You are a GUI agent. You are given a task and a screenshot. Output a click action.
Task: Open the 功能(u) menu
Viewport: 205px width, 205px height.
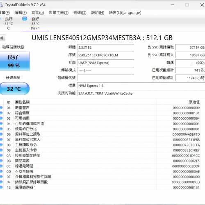[x=38, y=13]
